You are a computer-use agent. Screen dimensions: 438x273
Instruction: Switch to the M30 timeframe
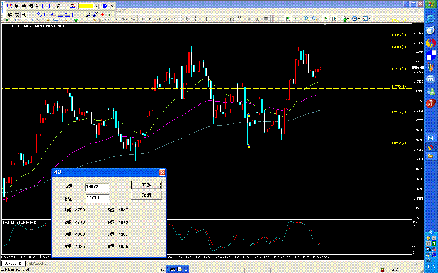pyautogui.click(x=133, y=19)
